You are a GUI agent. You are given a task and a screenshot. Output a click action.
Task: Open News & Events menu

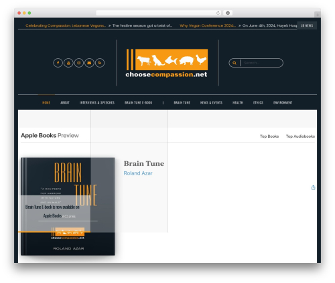pyautogui.click(x=211, y=102)
